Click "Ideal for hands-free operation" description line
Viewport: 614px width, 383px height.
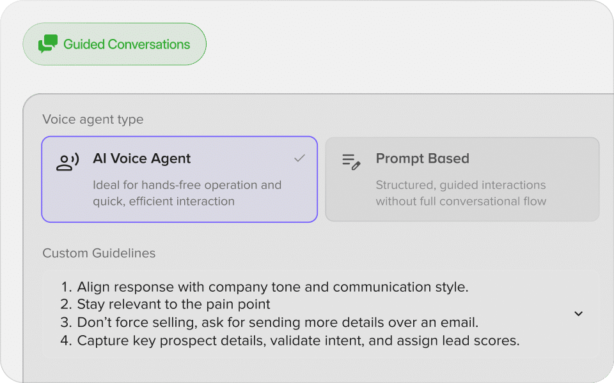click(x=187, y=185)
